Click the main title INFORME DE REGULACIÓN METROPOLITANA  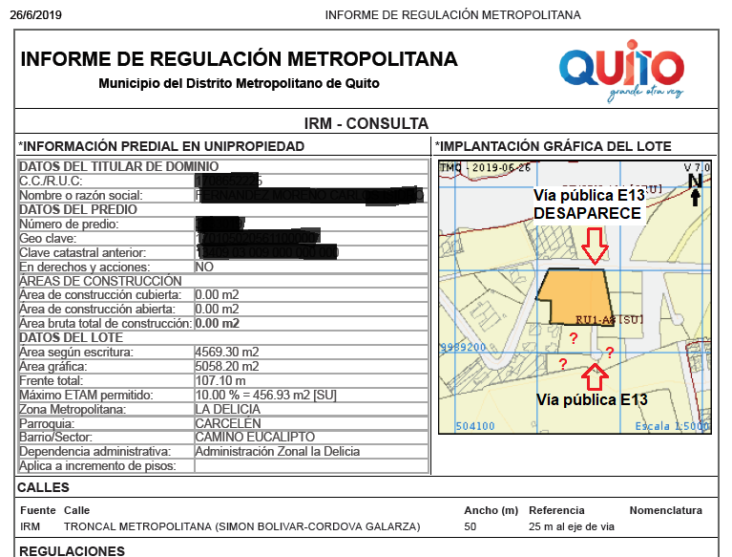click(x=239, y=59)
